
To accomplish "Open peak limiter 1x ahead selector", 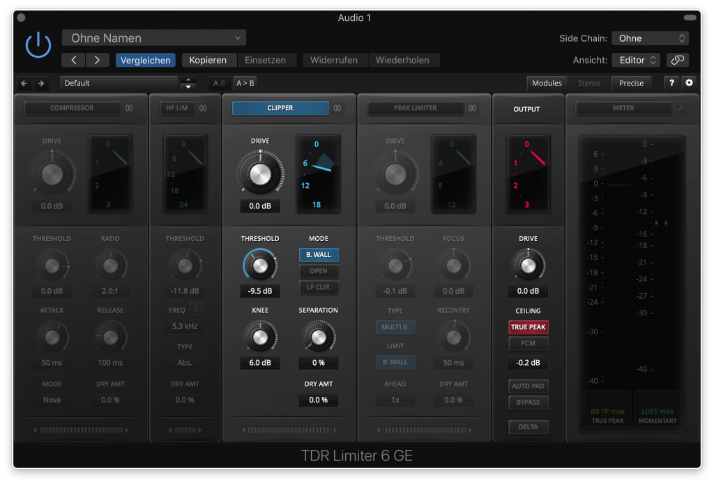I will (x=395, y=400).
